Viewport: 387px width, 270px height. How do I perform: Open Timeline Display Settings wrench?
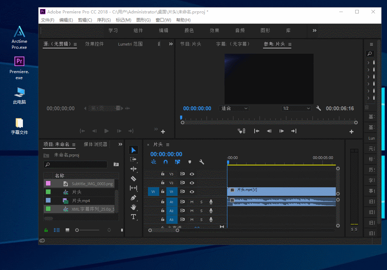(201, 162)
